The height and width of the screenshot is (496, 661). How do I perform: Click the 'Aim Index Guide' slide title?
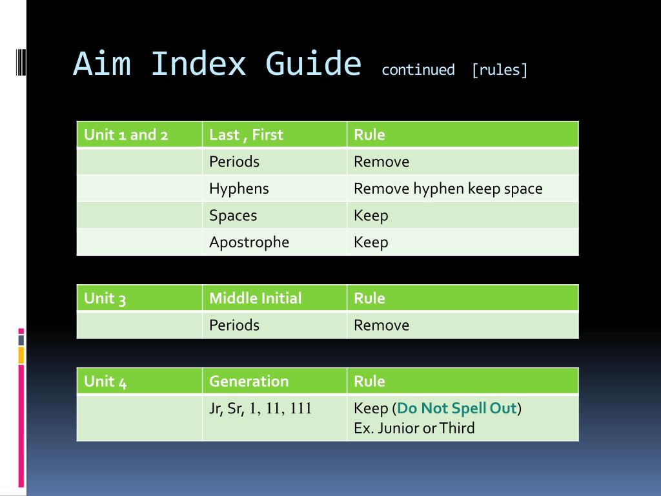(217, 64)
